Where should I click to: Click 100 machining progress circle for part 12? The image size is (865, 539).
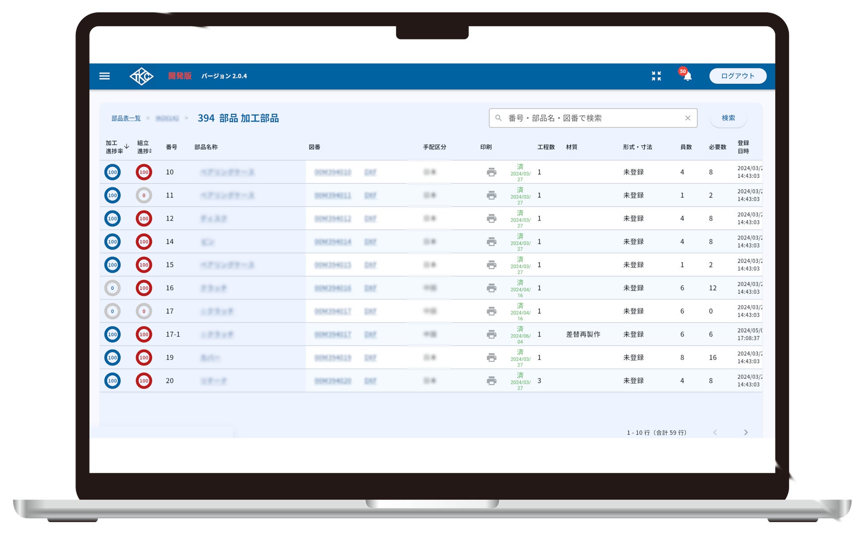[x=112, y=219]
